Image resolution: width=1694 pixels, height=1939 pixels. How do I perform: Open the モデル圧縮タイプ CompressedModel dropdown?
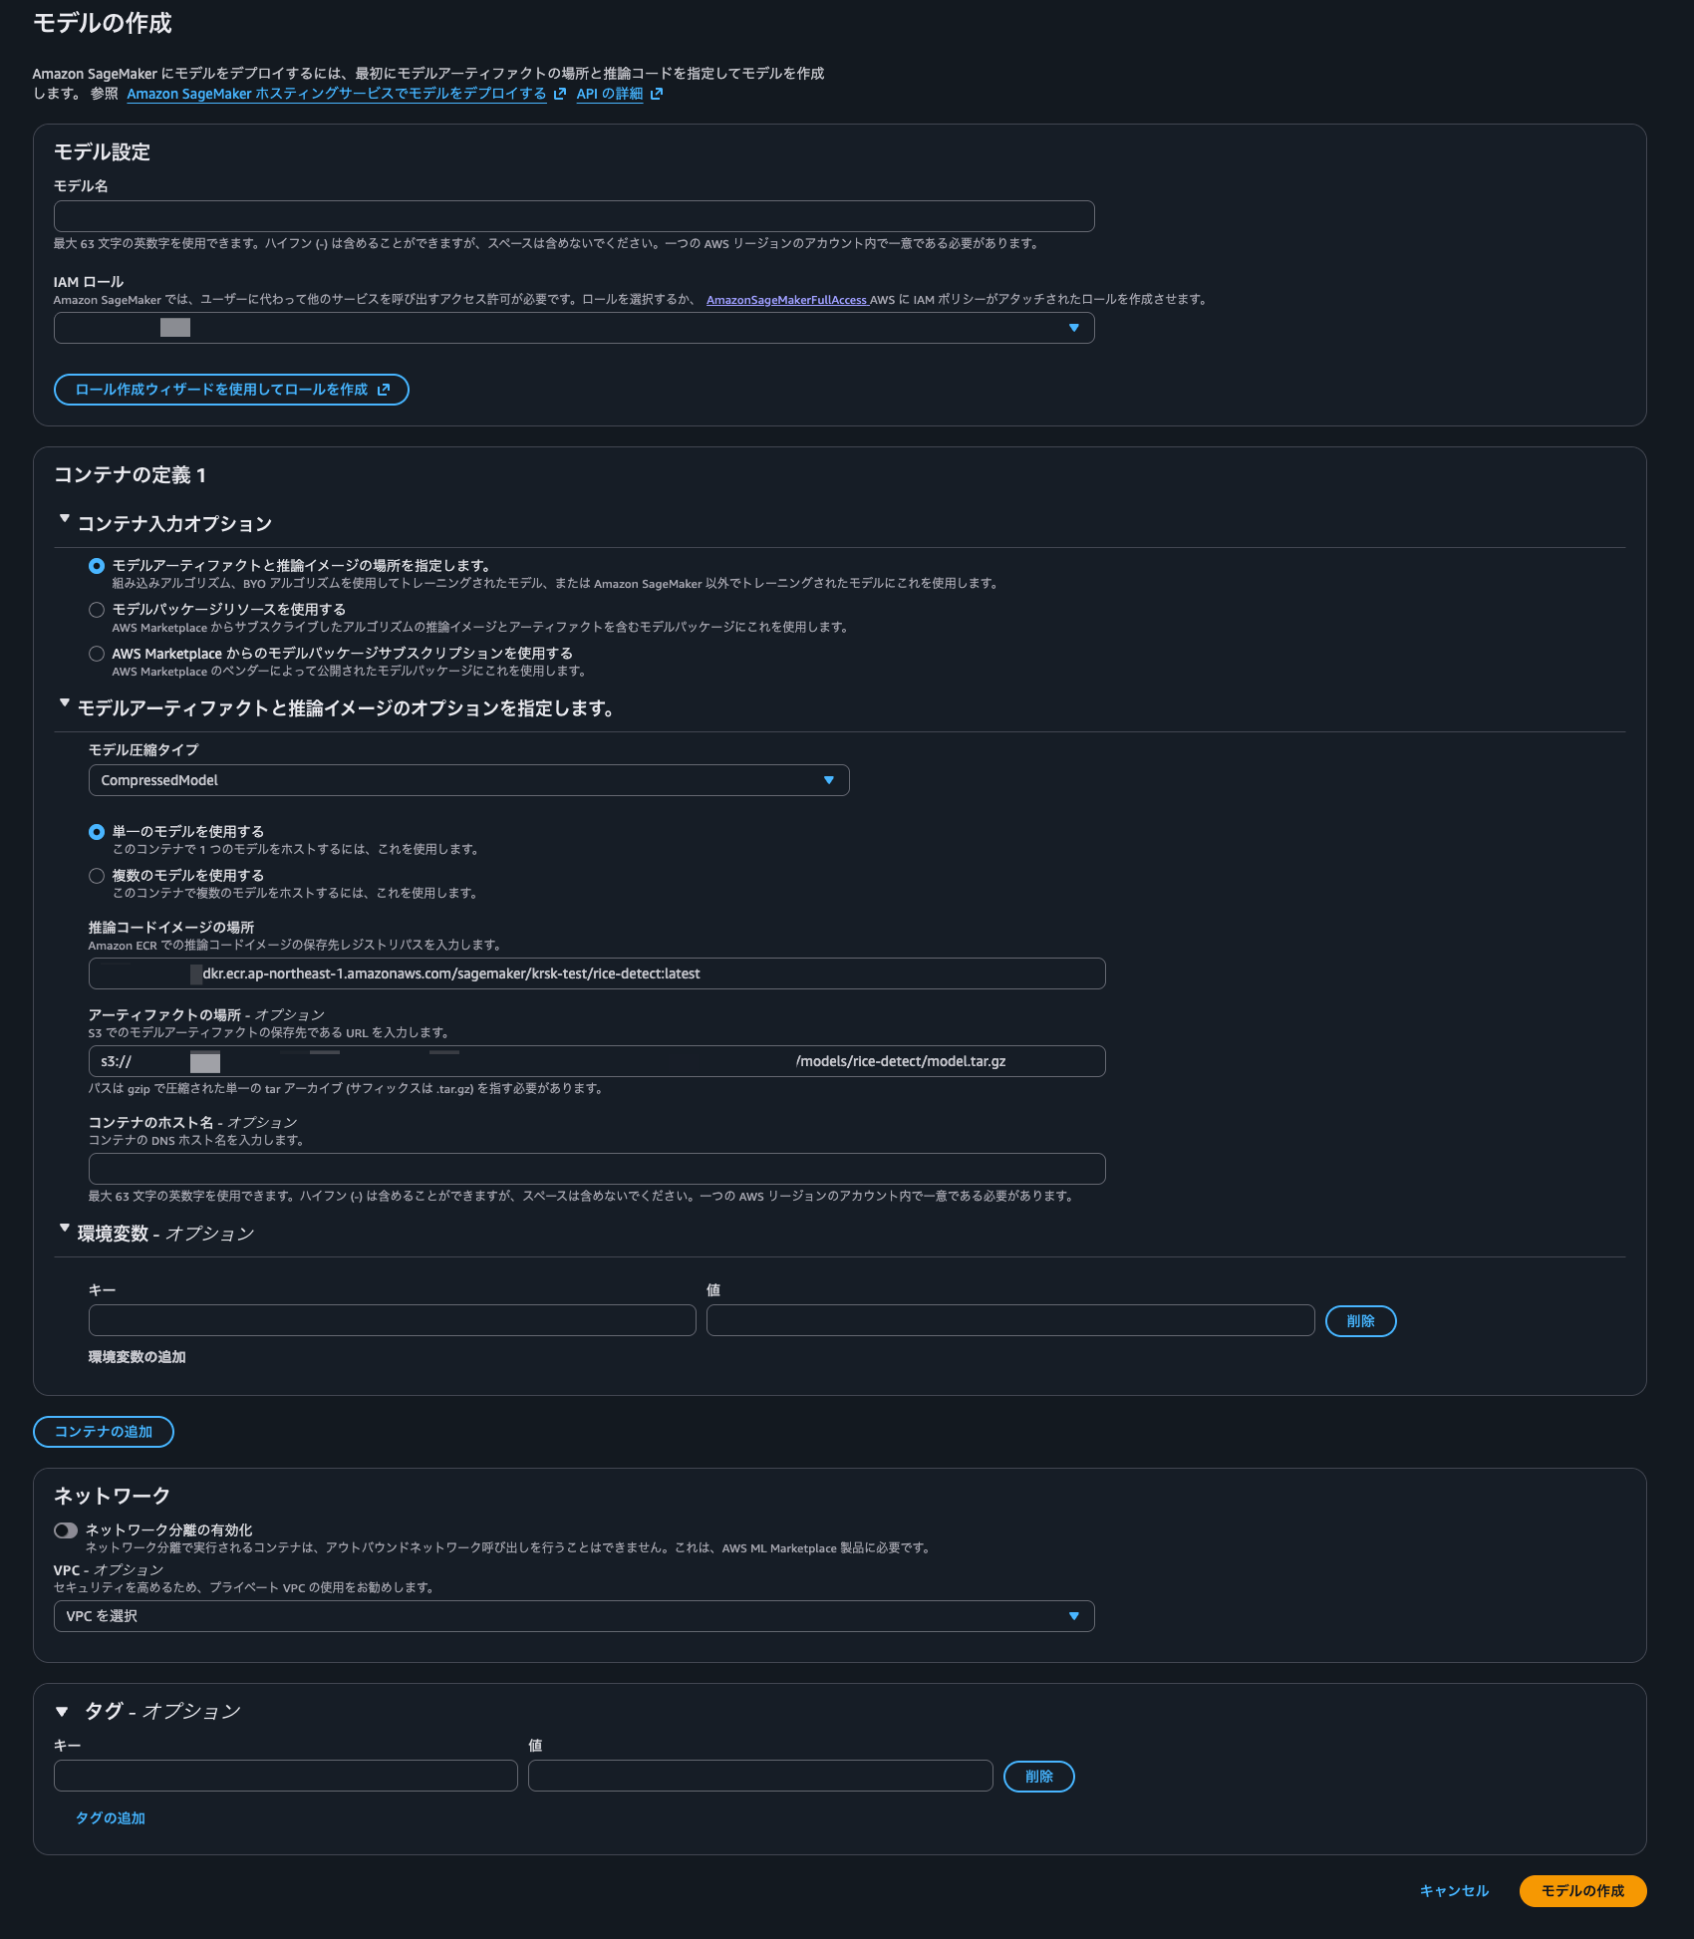pos(468,780)
